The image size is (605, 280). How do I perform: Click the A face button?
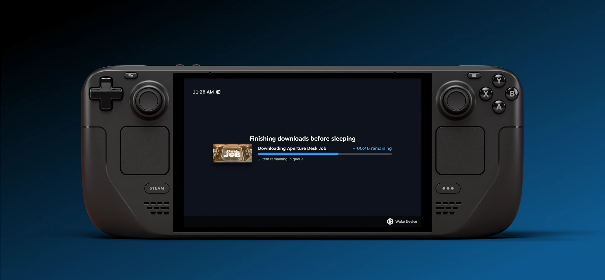(499, 107)
